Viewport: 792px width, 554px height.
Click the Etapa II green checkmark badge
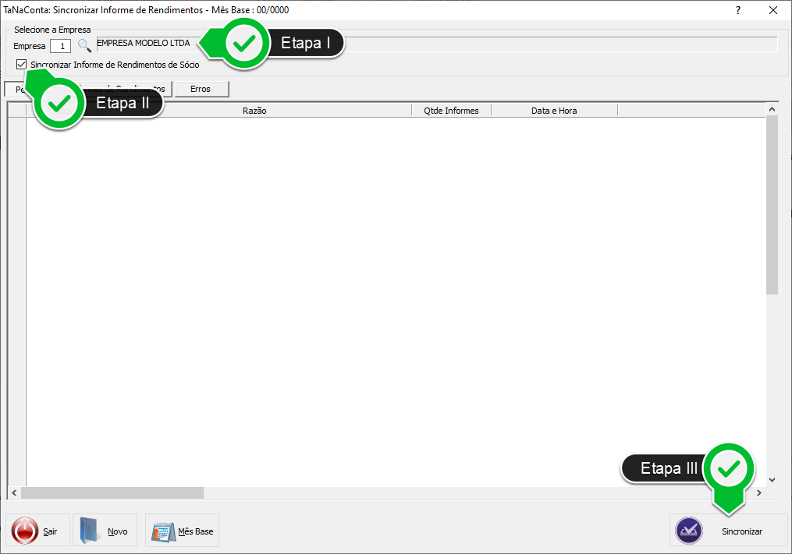pyautogui.click(x=62, y=103)
